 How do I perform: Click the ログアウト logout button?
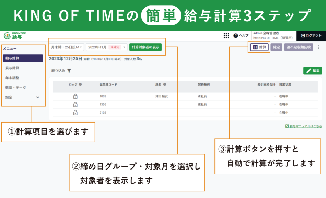click(x=311, y=36)
